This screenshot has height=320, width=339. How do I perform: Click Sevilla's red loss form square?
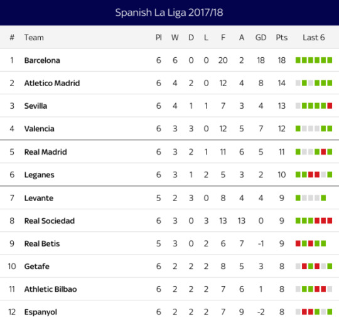[330, 106]
